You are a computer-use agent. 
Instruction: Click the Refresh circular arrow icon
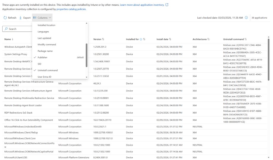coord(5,18)
